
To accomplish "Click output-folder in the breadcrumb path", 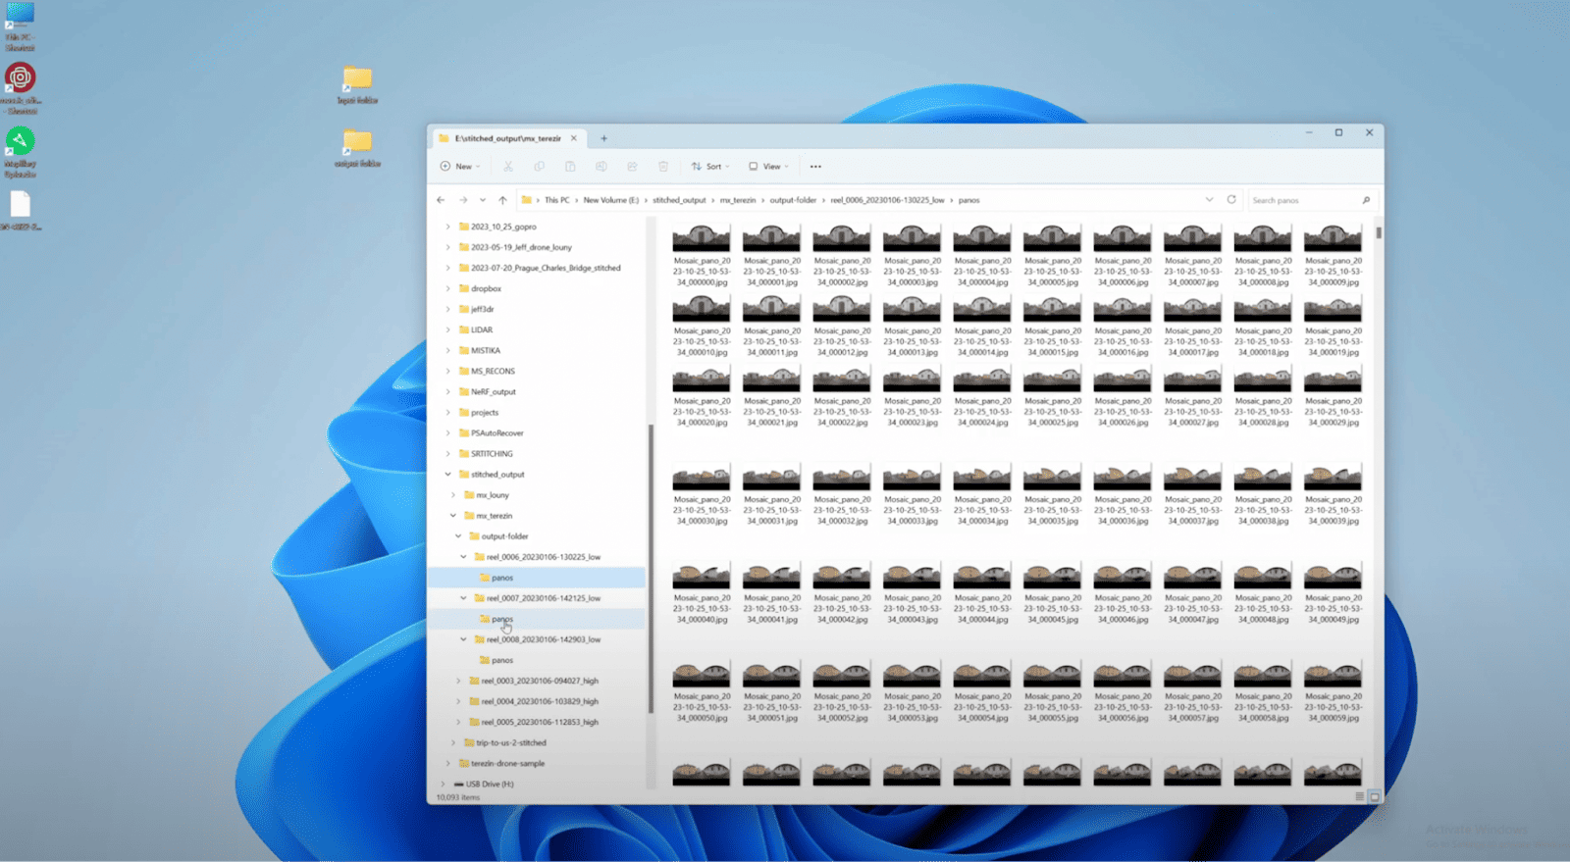I will pyautogui.click(x=793, y=200).
